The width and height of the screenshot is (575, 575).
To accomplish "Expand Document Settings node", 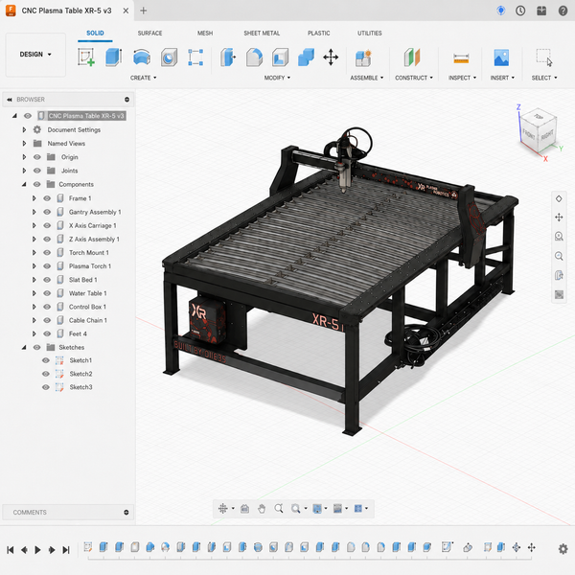I will point(24,129).
